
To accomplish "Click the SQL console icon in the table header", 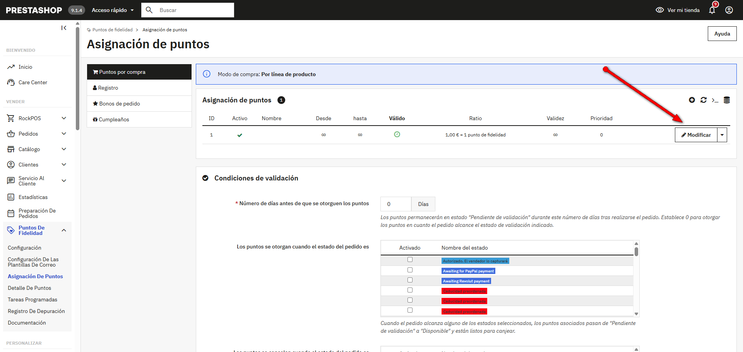I will (715, 100).
